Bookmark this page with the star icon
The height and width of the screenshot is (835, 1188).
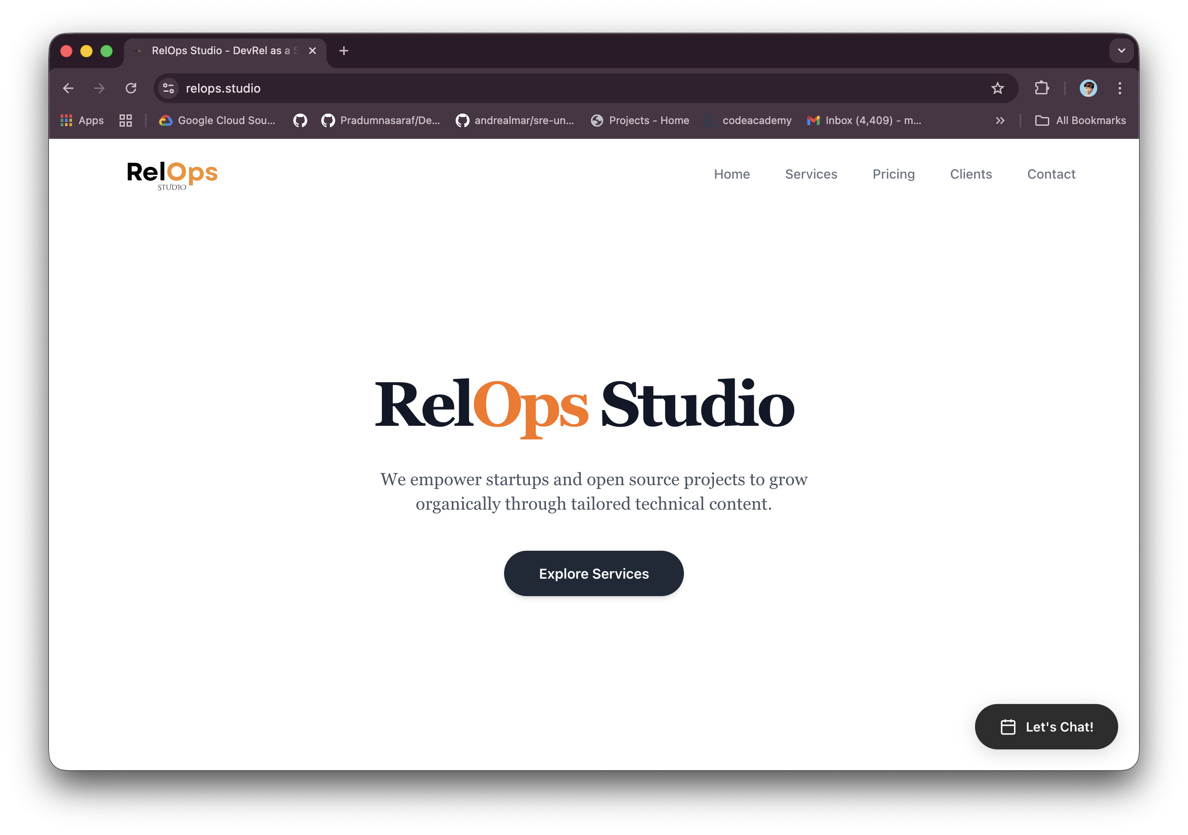(998, 88)
